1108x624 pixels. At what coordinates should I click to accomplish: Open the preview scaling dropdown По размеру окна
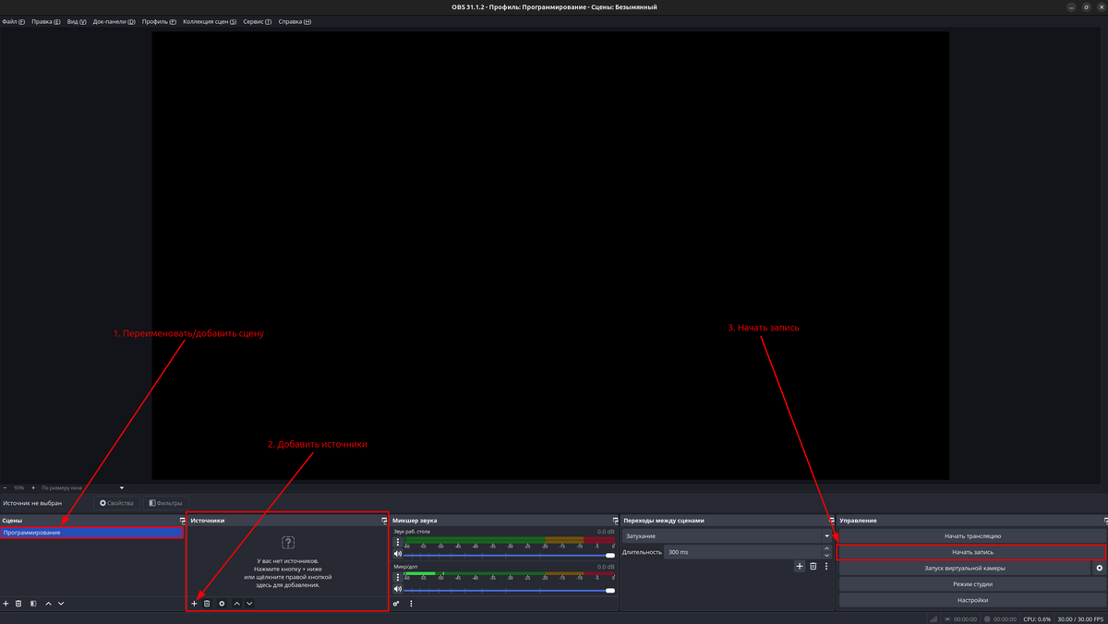82,487
